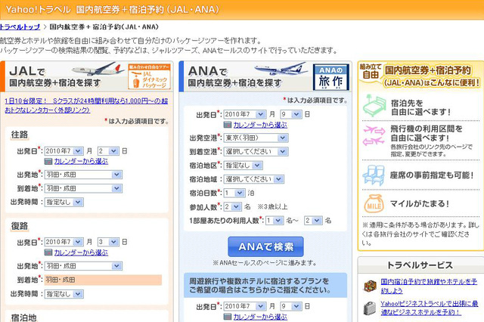Click the pink airplanes icon for 飛行機の利用区間
The image size is (484, 322).
[x=374, y=136]
